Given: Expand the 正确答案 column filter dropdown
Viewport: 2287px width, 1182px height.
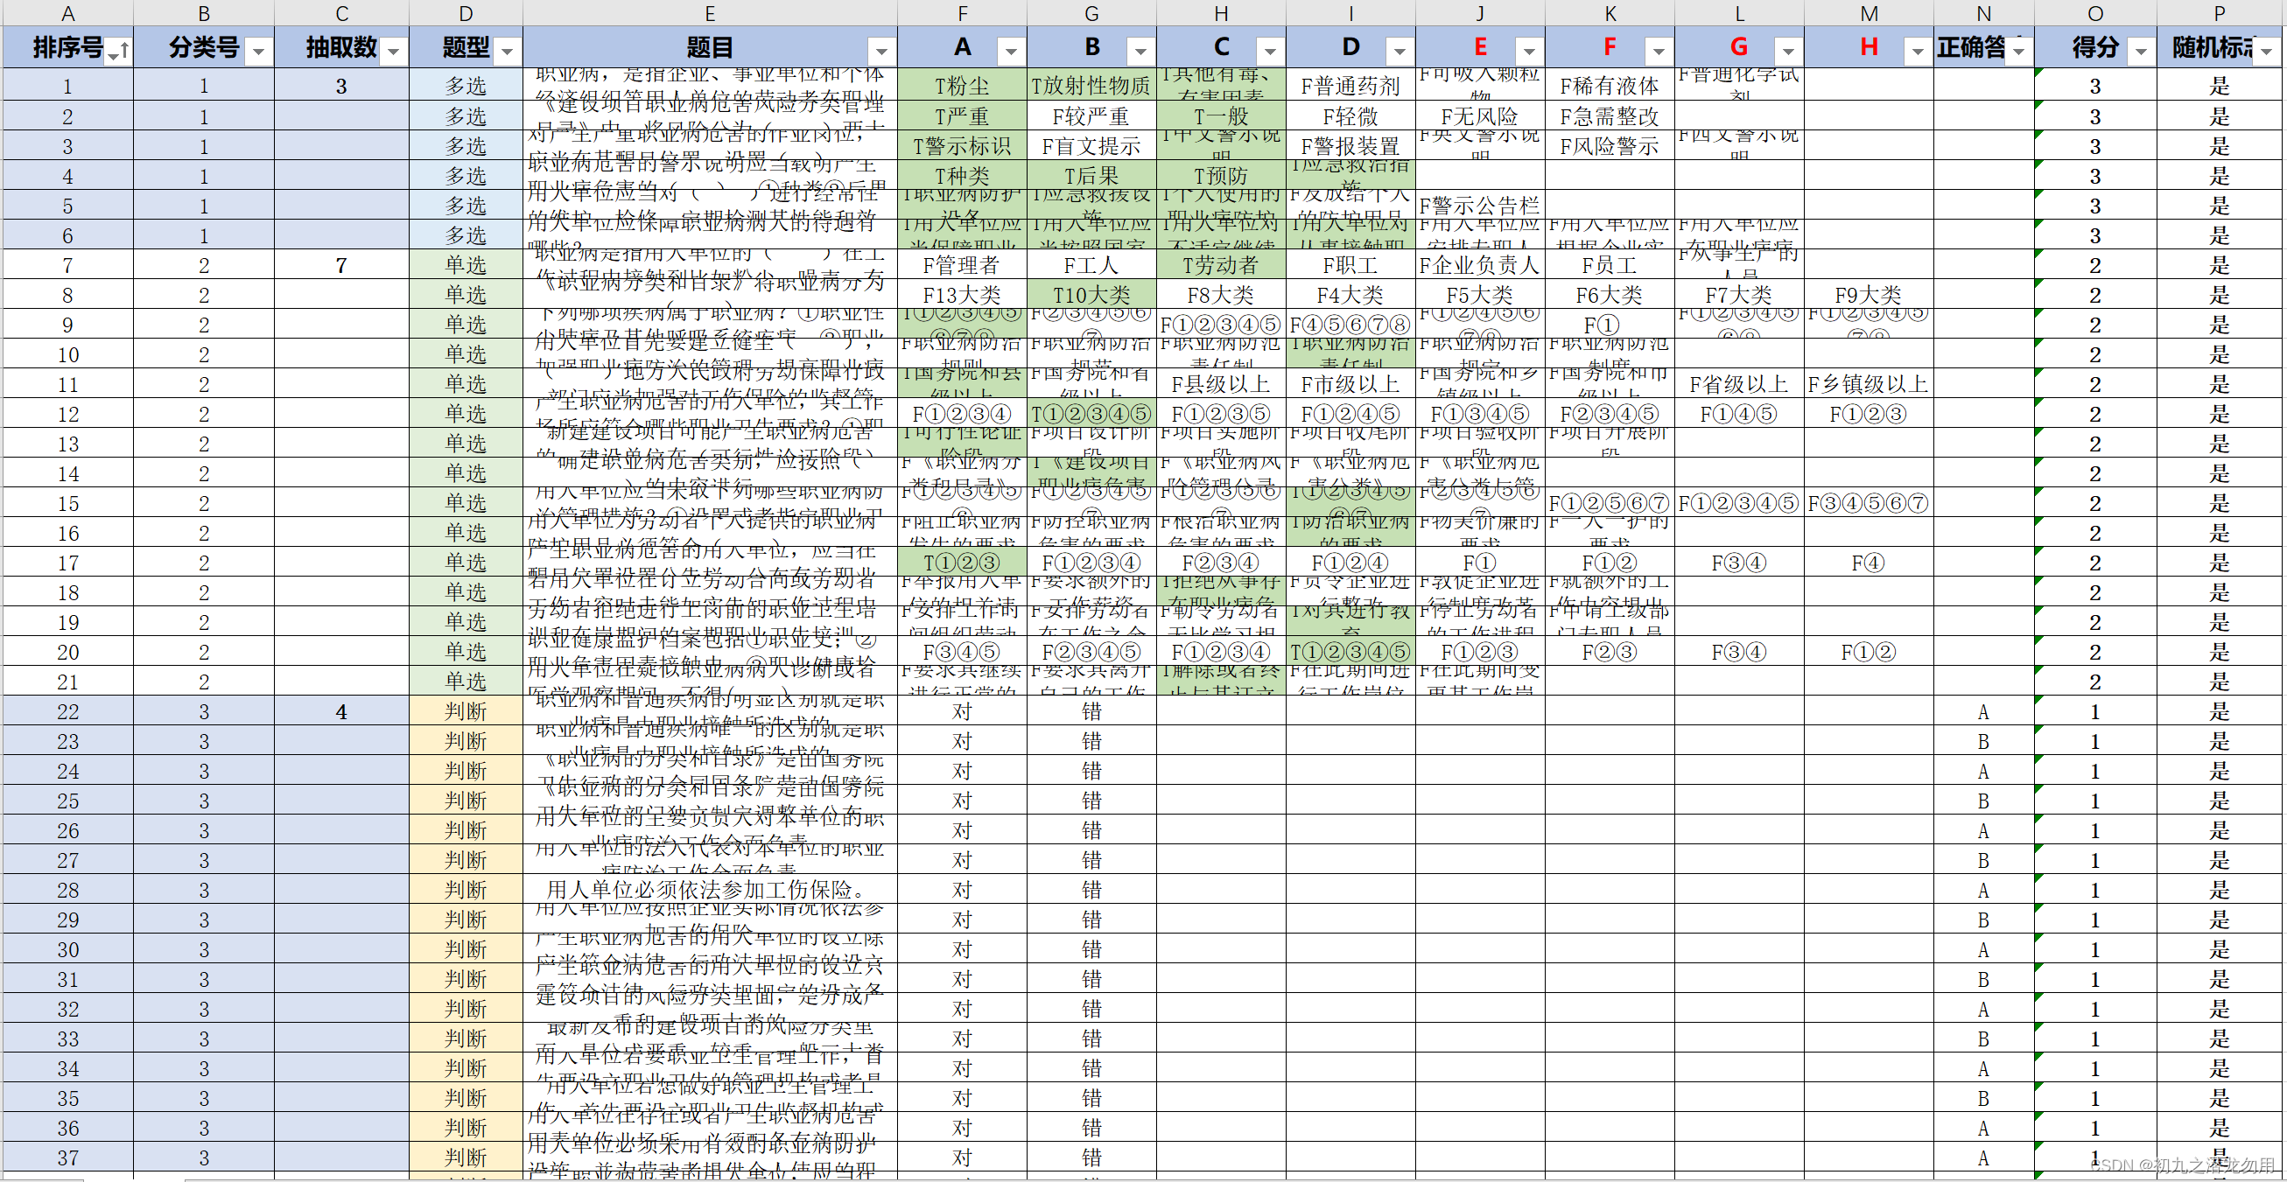Looking at the screenshot, I should tap(2019, 52).
